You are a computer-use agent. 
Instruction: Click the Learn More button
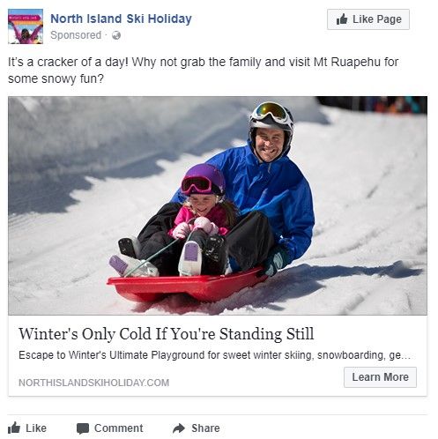[380, 377]
